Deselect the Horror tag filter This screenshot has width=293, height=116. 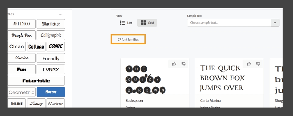[51, 92]
